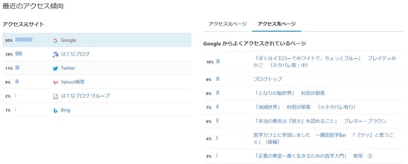Click the 11% bar for Twitter
The width and height of the screenshot is (408, 164).
click(x=17, y=68)
